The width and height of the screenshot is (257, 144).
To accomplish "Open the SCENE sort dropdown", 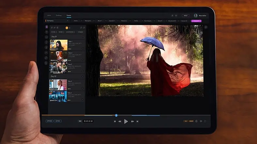I will 54,32.
